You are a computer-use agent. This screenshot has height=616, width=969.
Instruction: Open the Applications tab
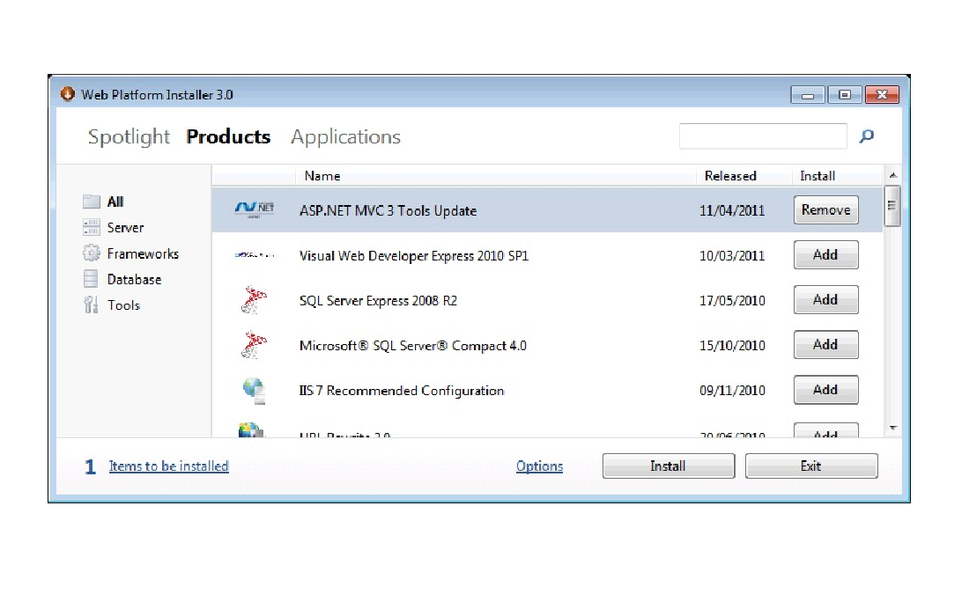tap(345, 137)
